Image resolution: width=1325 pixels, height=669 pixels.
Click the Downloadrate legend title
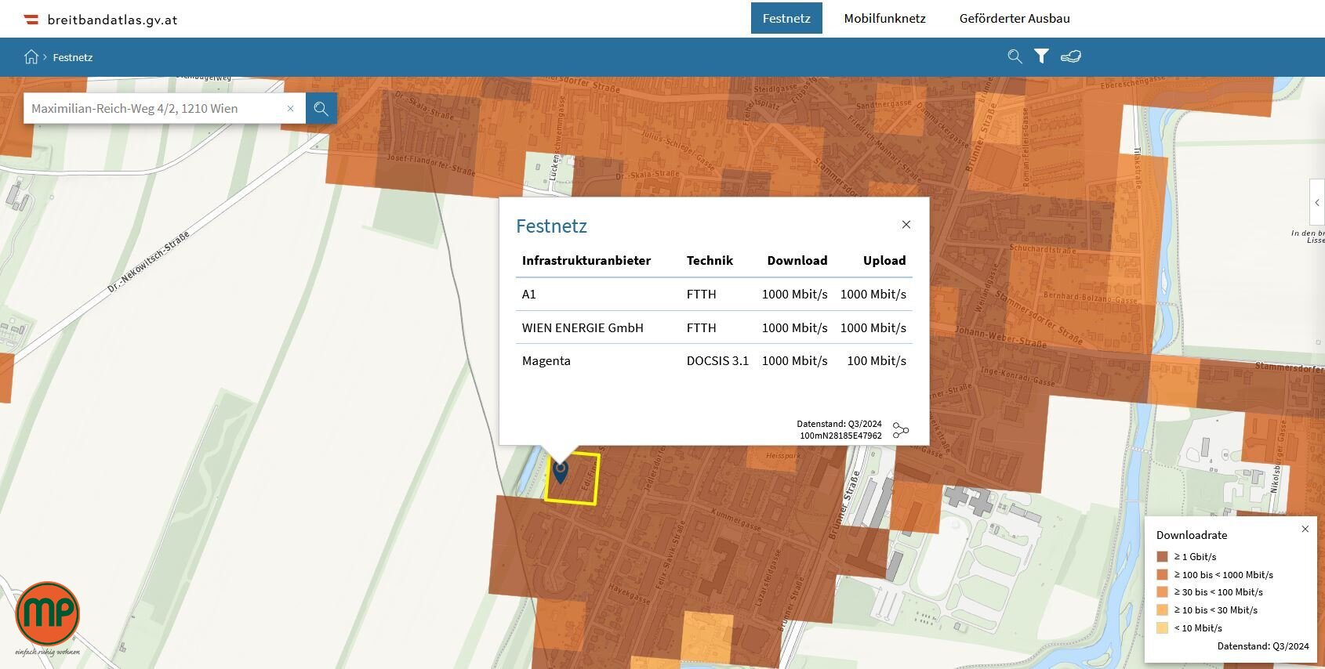click(x=1192, y=535)
